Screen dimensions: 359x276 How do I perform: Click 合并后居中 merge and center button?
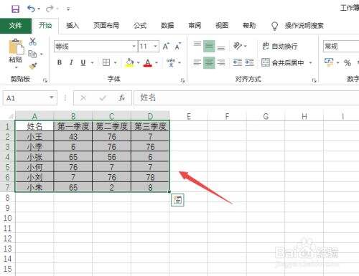pyautogui.click(x=283, y=62)
